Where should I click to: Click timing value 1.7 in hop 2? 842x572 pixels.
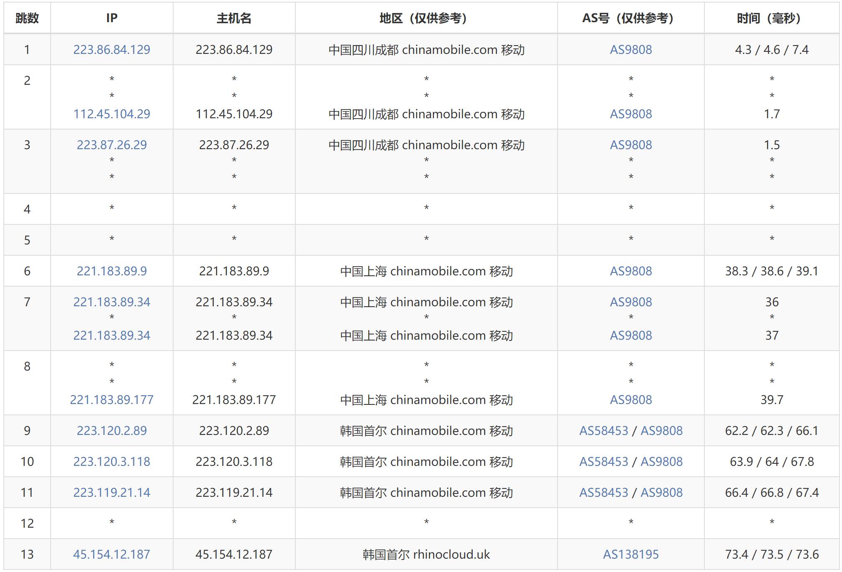[772, 114]
